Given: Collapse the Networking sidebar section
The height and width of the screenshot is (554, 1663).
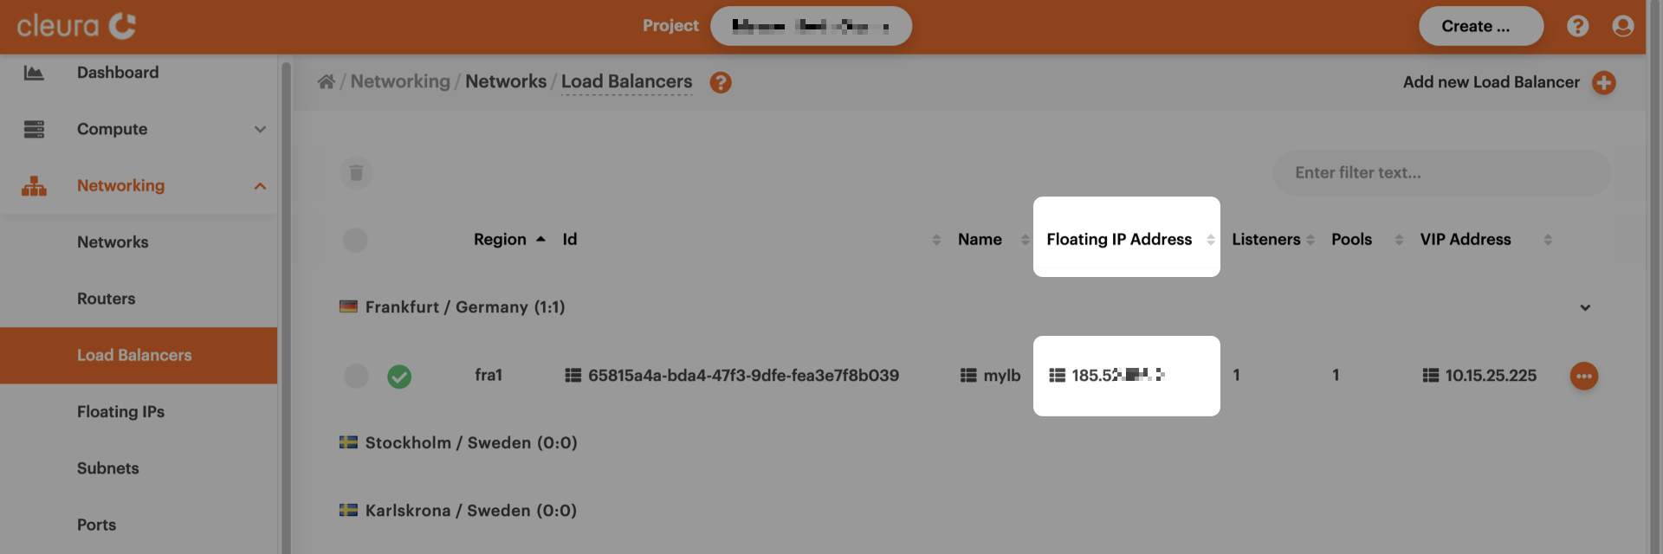Looking at the screenshot, I should 260,186.
